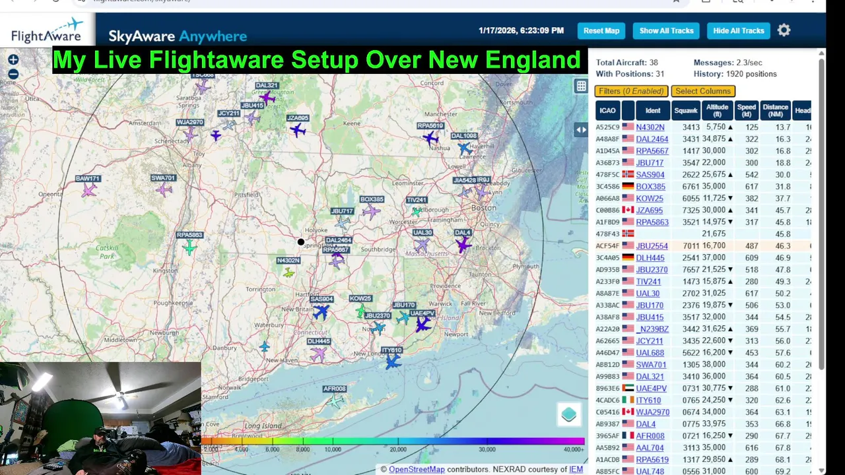Zoom out with the minus map button

point(13,74)
